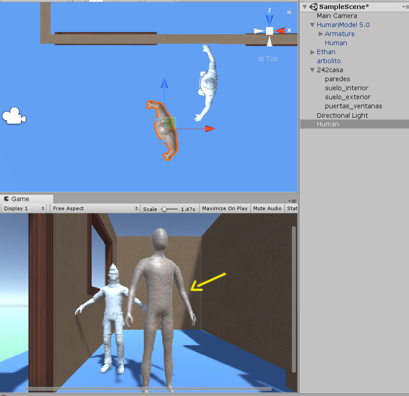This screenshot has height=396, width=409.
Task: Select arbolito in hierarchy
Action: [x=329, y=61]
